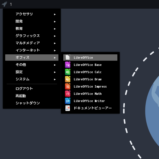The width and height of the screenshot is (159, 159).
Task: Launch LibreOffice Impress entry
Action: pos(90,86)
